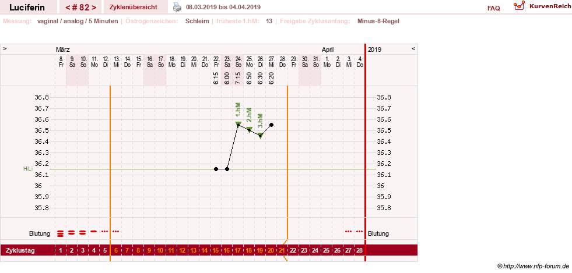572x273 pixels.
Task: Click the Zyklustag row label
Action: tap(20, 250)
